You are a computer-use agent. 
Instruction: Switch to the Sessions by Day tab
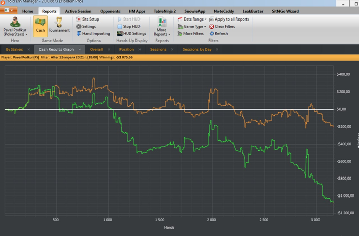[x=197, y=50]
